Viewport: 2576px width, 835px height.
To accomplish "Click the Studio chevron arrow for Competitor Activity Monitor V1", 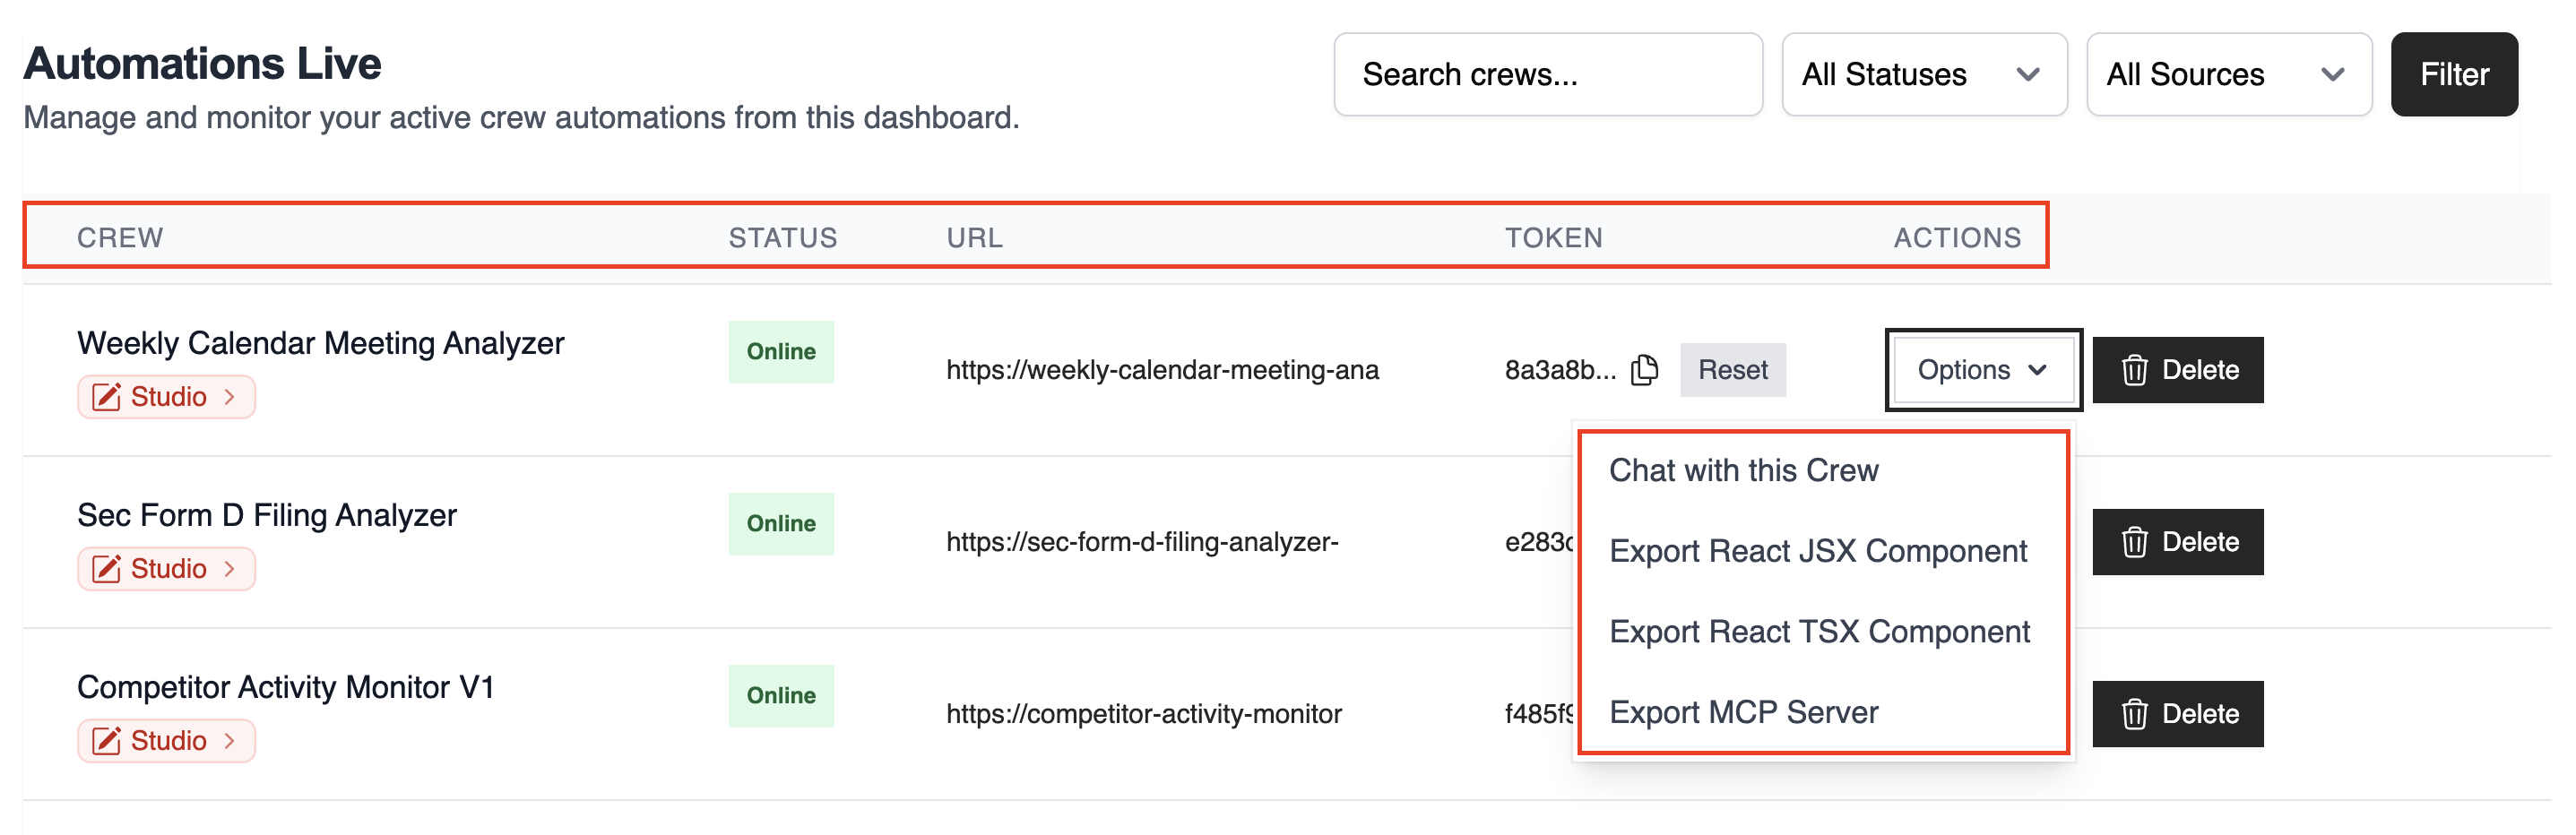I will tap(230, 741).
